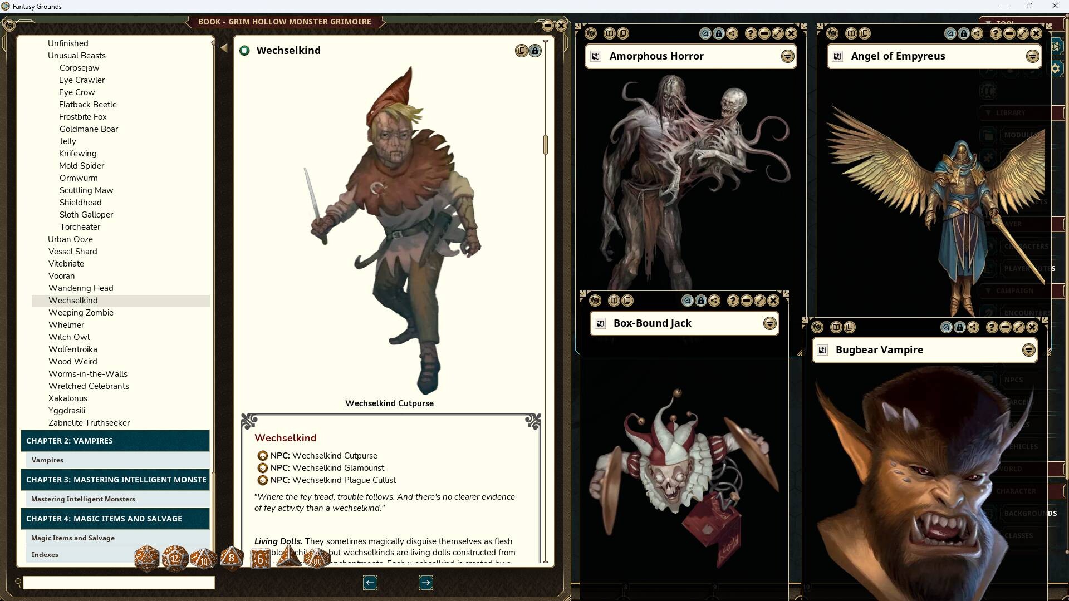Click the Wechselkind Cutpurse caption link
This screenshot has height=601, width=1069.
389,403
